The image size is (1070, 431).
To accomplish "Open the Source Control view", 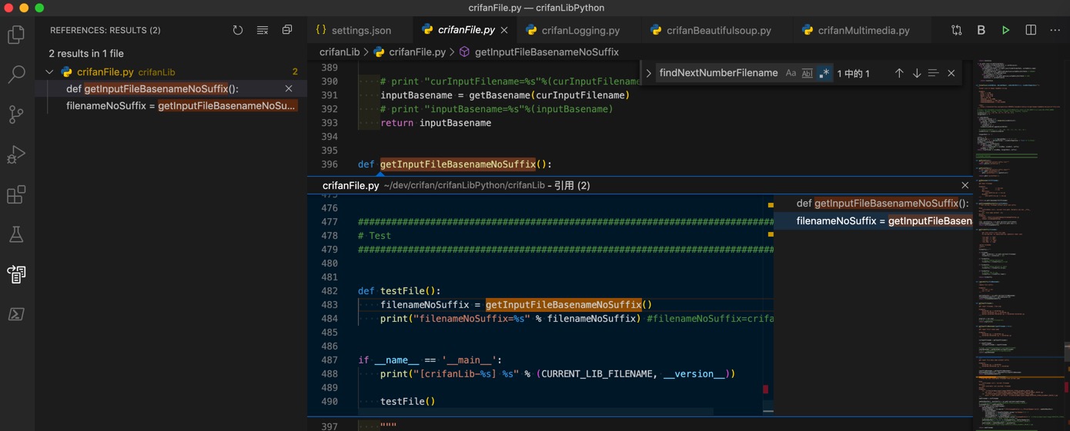I will point(16,114).
